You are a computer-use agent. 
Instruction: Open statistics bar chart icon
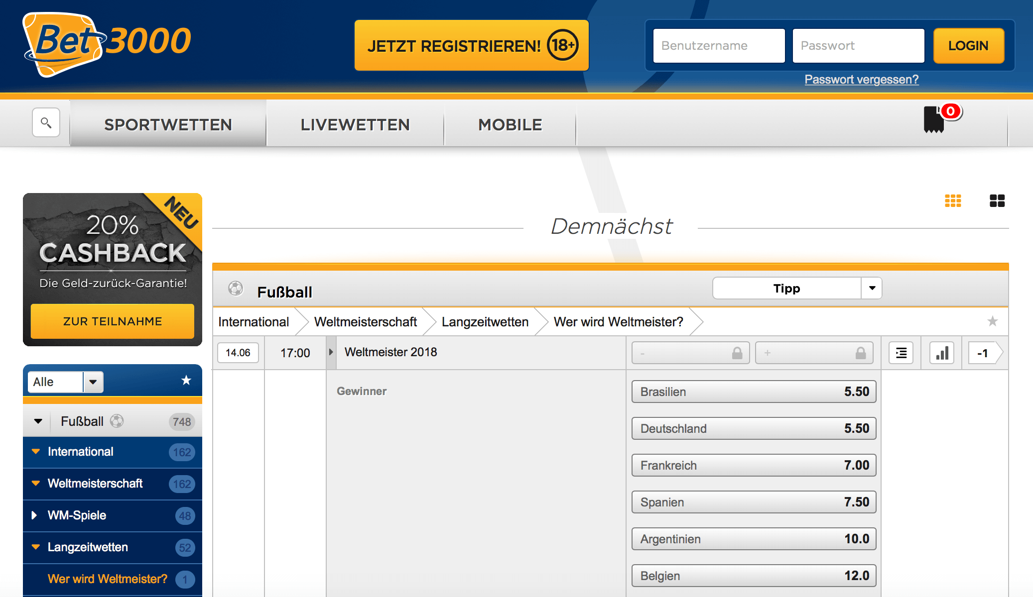click(x=942, y=353)
